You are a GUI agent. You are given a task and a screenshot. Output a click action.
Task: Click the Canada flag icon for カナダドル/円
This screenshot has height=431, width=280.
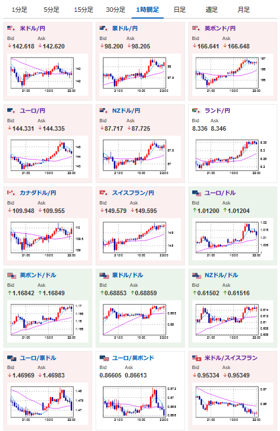[x=11, y=193]
